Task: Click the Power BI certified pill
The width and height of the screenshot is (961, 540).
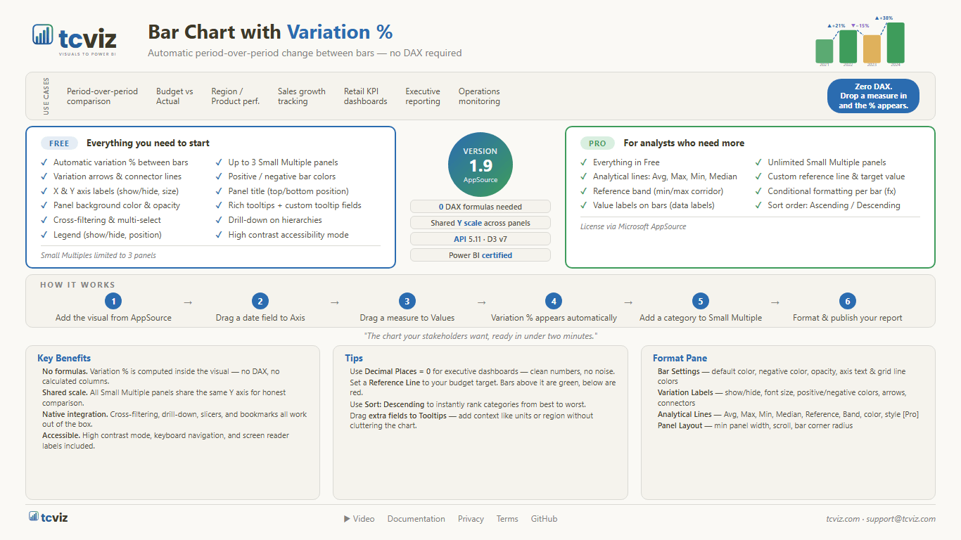Action: 480,255
